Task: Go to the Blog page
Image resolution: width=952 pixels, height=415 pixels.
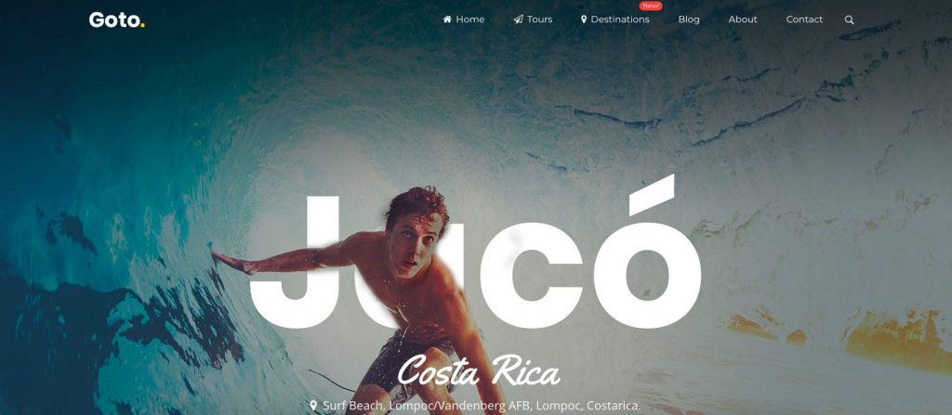Action: [x=689, y=19]
